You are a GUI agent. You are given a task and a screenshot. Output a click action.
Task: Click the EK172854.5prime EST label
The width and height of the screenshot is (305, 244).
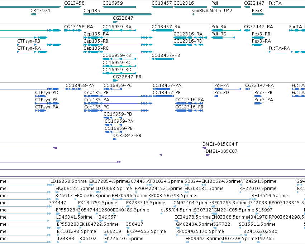(x=109, y=181)
